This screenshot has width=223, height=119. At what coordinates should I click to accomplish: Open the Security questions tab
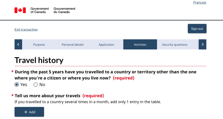click(175, 45)
